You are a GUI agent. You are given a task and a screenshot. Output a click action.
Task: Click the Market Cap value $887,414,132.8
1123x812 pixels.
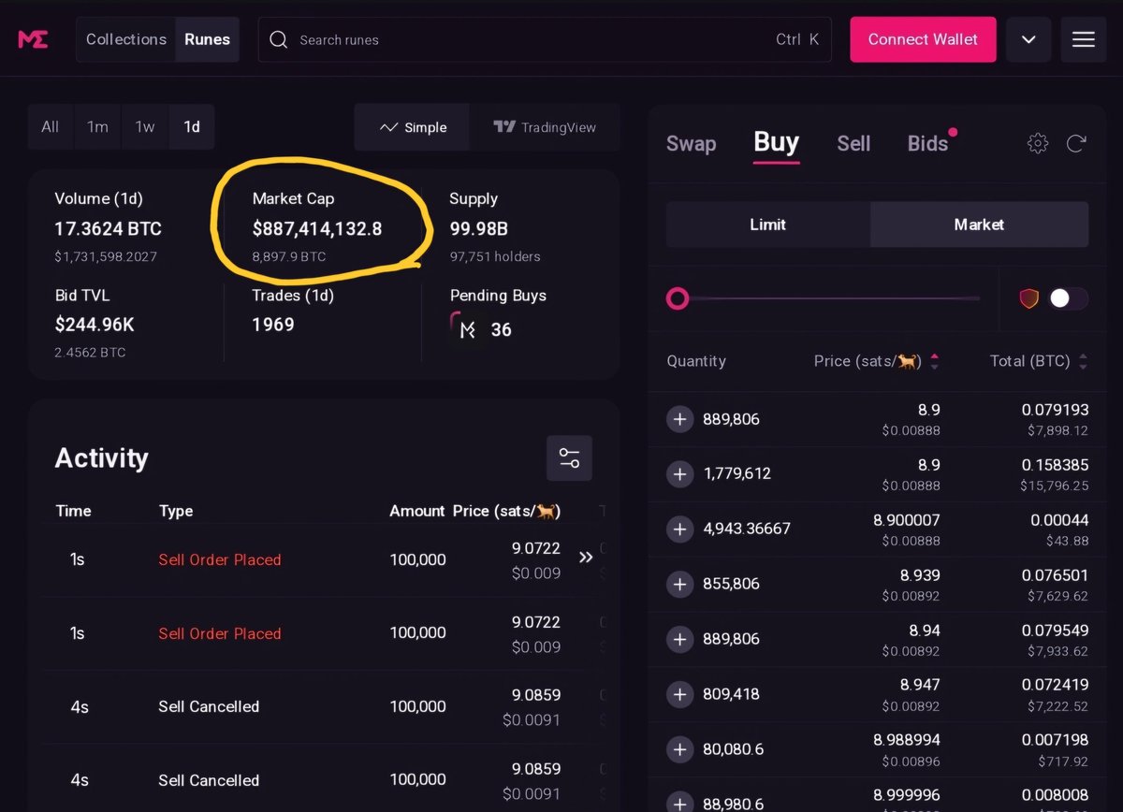(x=317, y=228)
